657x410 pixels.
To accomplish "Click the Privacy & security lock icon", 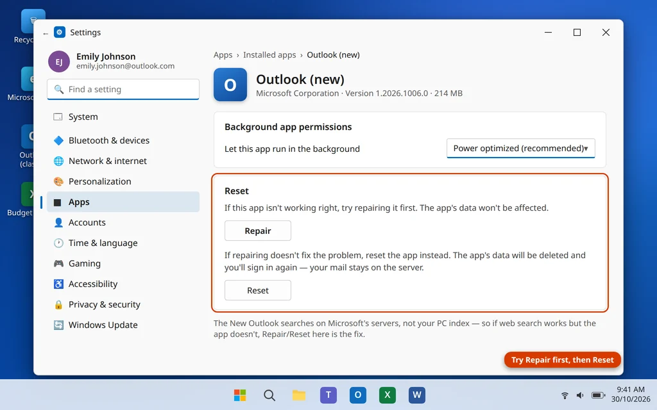I will pyautogui.click(x=58, y=304).
